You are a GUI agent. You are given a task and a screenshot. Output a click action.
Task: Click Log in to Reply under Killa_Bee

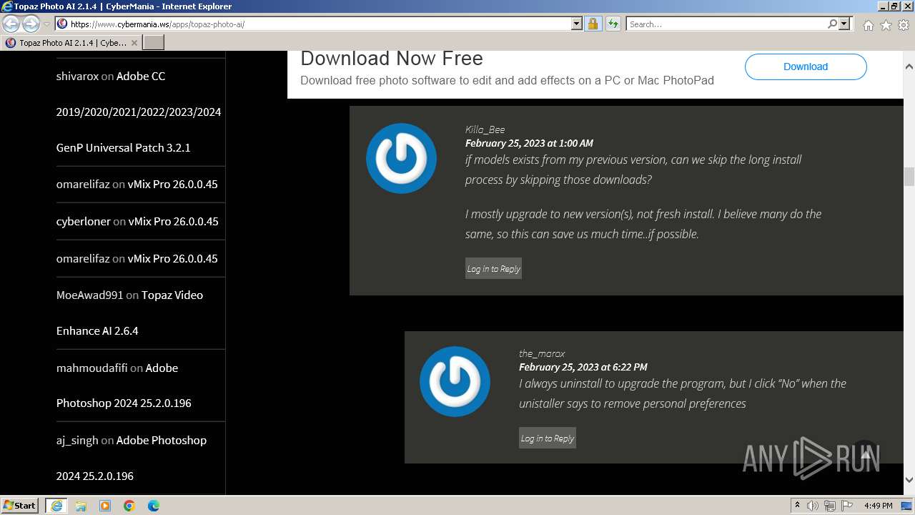point(493,269)
